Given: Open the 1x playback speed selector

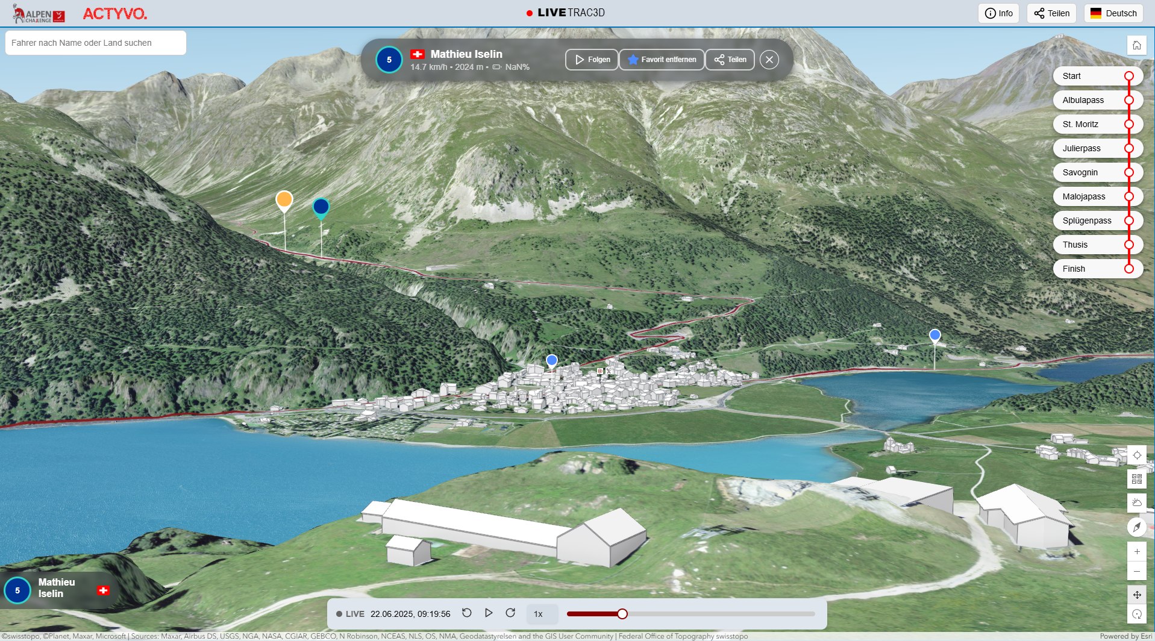Looking at the screenshot, I should pyautogui.click(x=539, y=614).
